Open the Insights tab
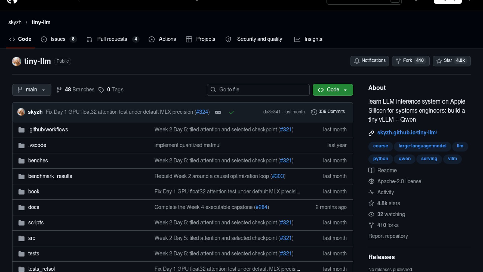483x272 pixels. click(x=308, y=39)
